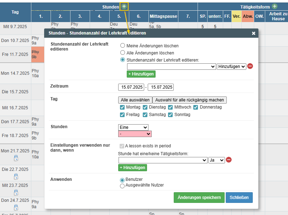
Task: Click the Phy 9b cell on Fre 18.7.2025
Action: point(38,136)
